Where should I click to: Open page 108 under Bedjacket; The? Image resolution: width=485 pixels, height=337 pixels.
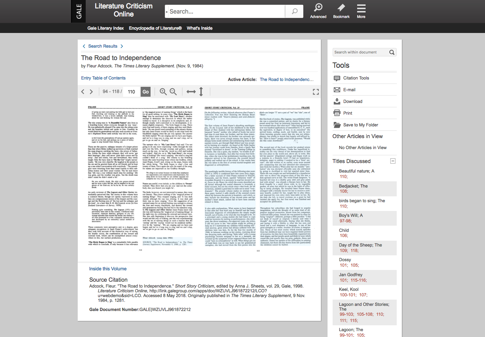click(x=343, y=191)
